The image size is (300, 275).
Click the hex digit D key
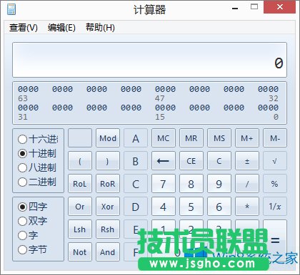point(136,207)
